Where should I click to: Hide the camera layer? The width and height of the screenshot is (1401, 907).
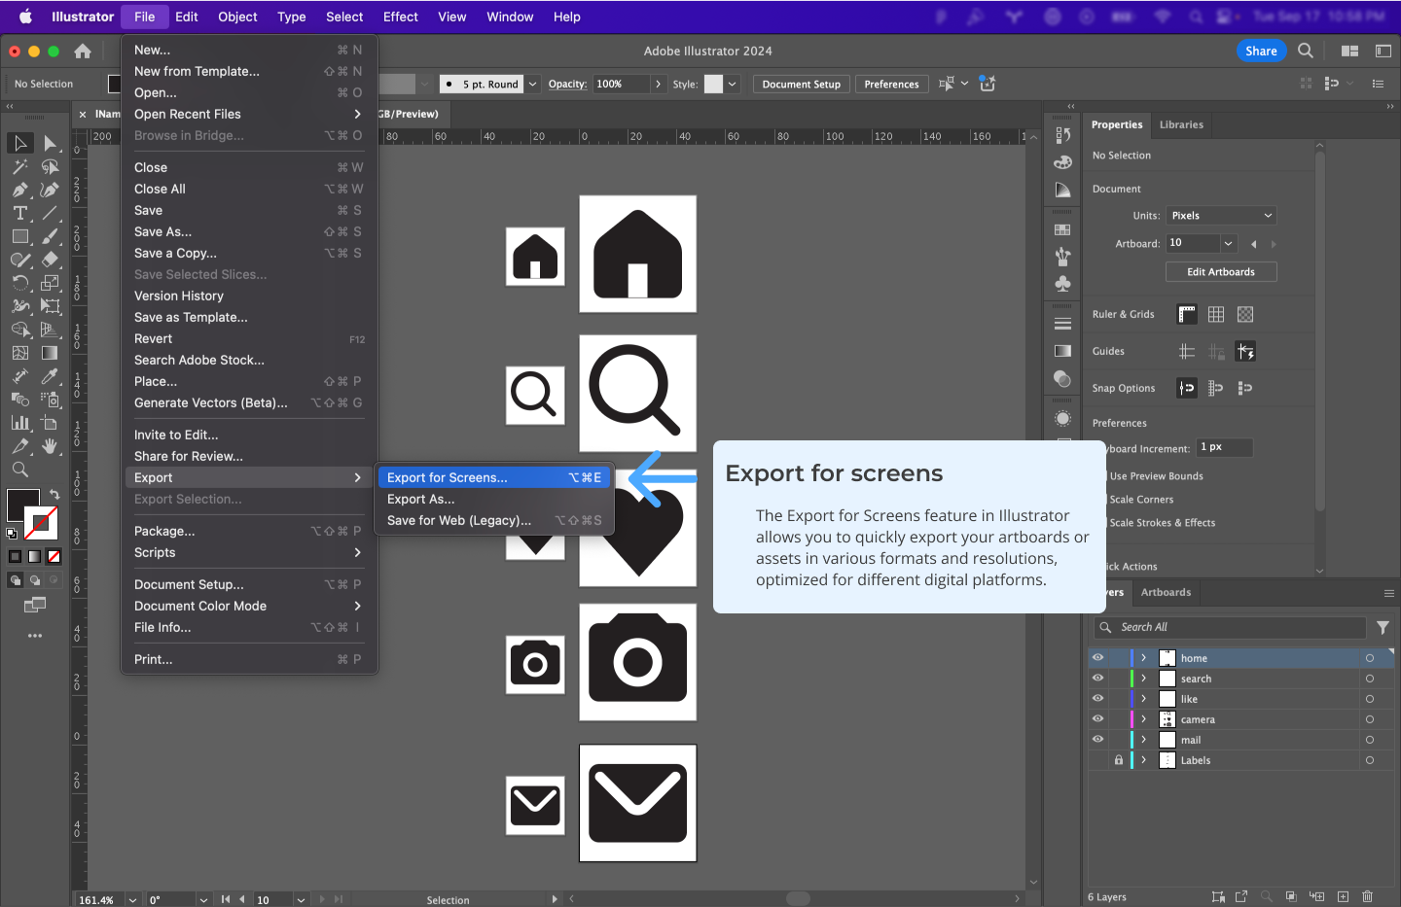(1097, 719)
